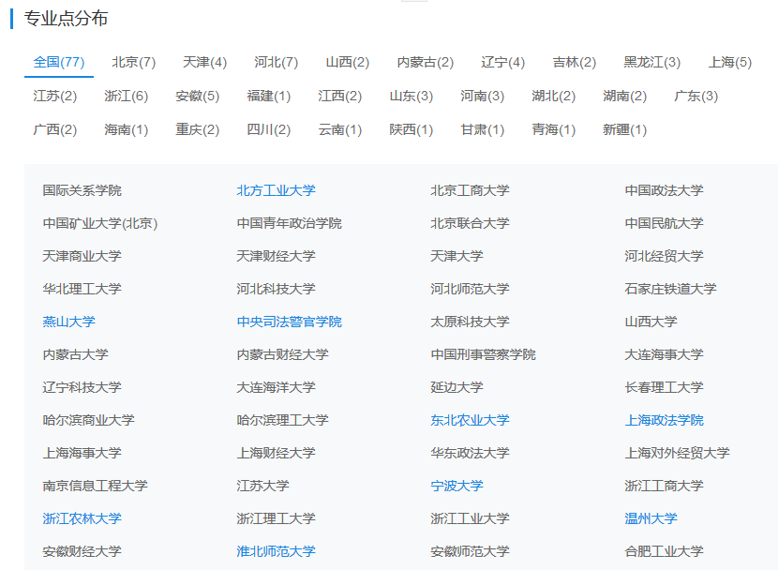Select the 辽宁(4) tab

coord(502,63)
